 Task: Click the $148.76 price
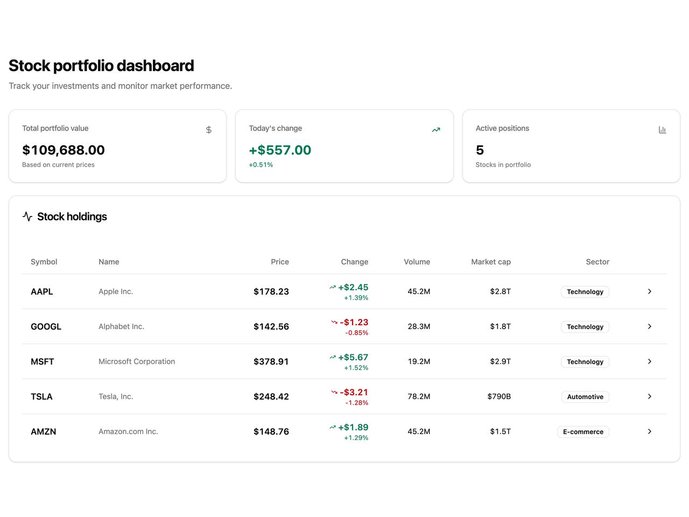tap(271, 431)
